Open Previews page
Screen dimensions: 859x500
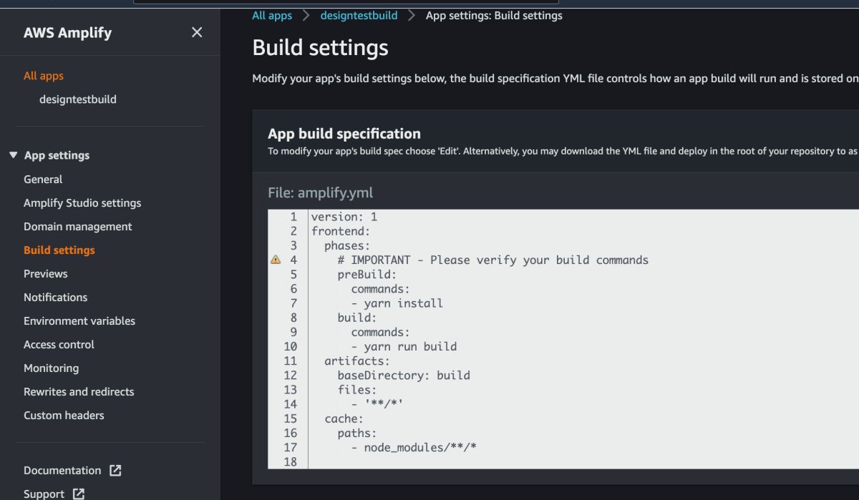click(x=46, y=274)
